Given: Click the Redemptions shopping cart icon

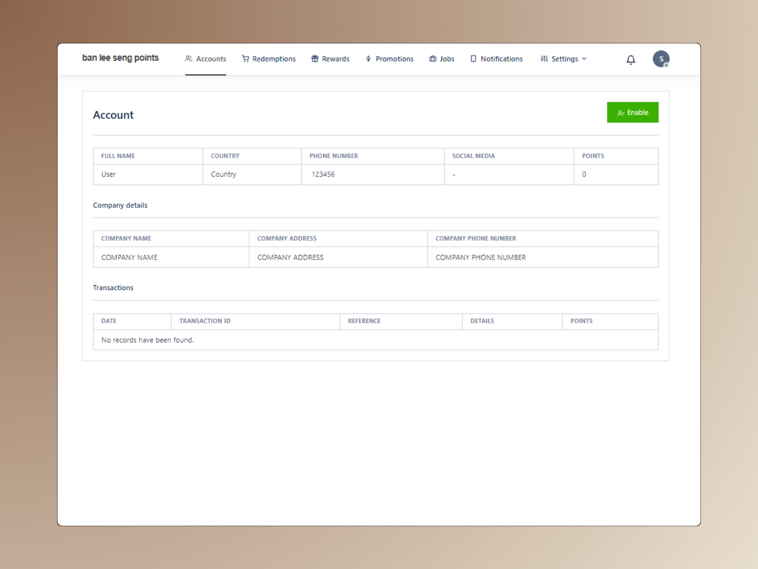Looking at the screenshot, I should 245,59.
